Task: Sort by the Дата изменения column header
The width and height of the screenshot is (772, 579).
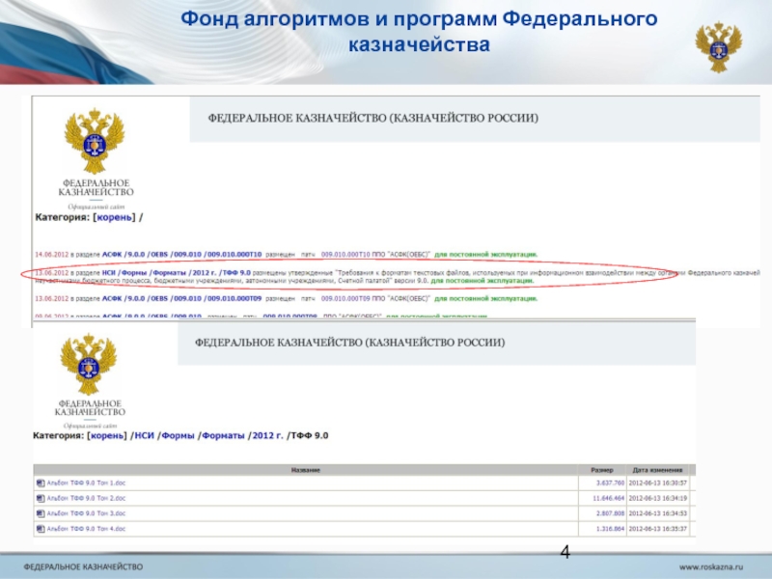Action: coord(657,470)
